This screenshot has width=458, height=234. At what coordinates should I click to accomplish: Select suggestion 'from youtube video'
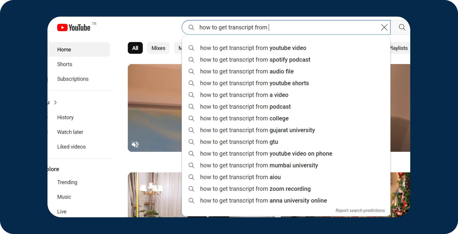(286, 48)
